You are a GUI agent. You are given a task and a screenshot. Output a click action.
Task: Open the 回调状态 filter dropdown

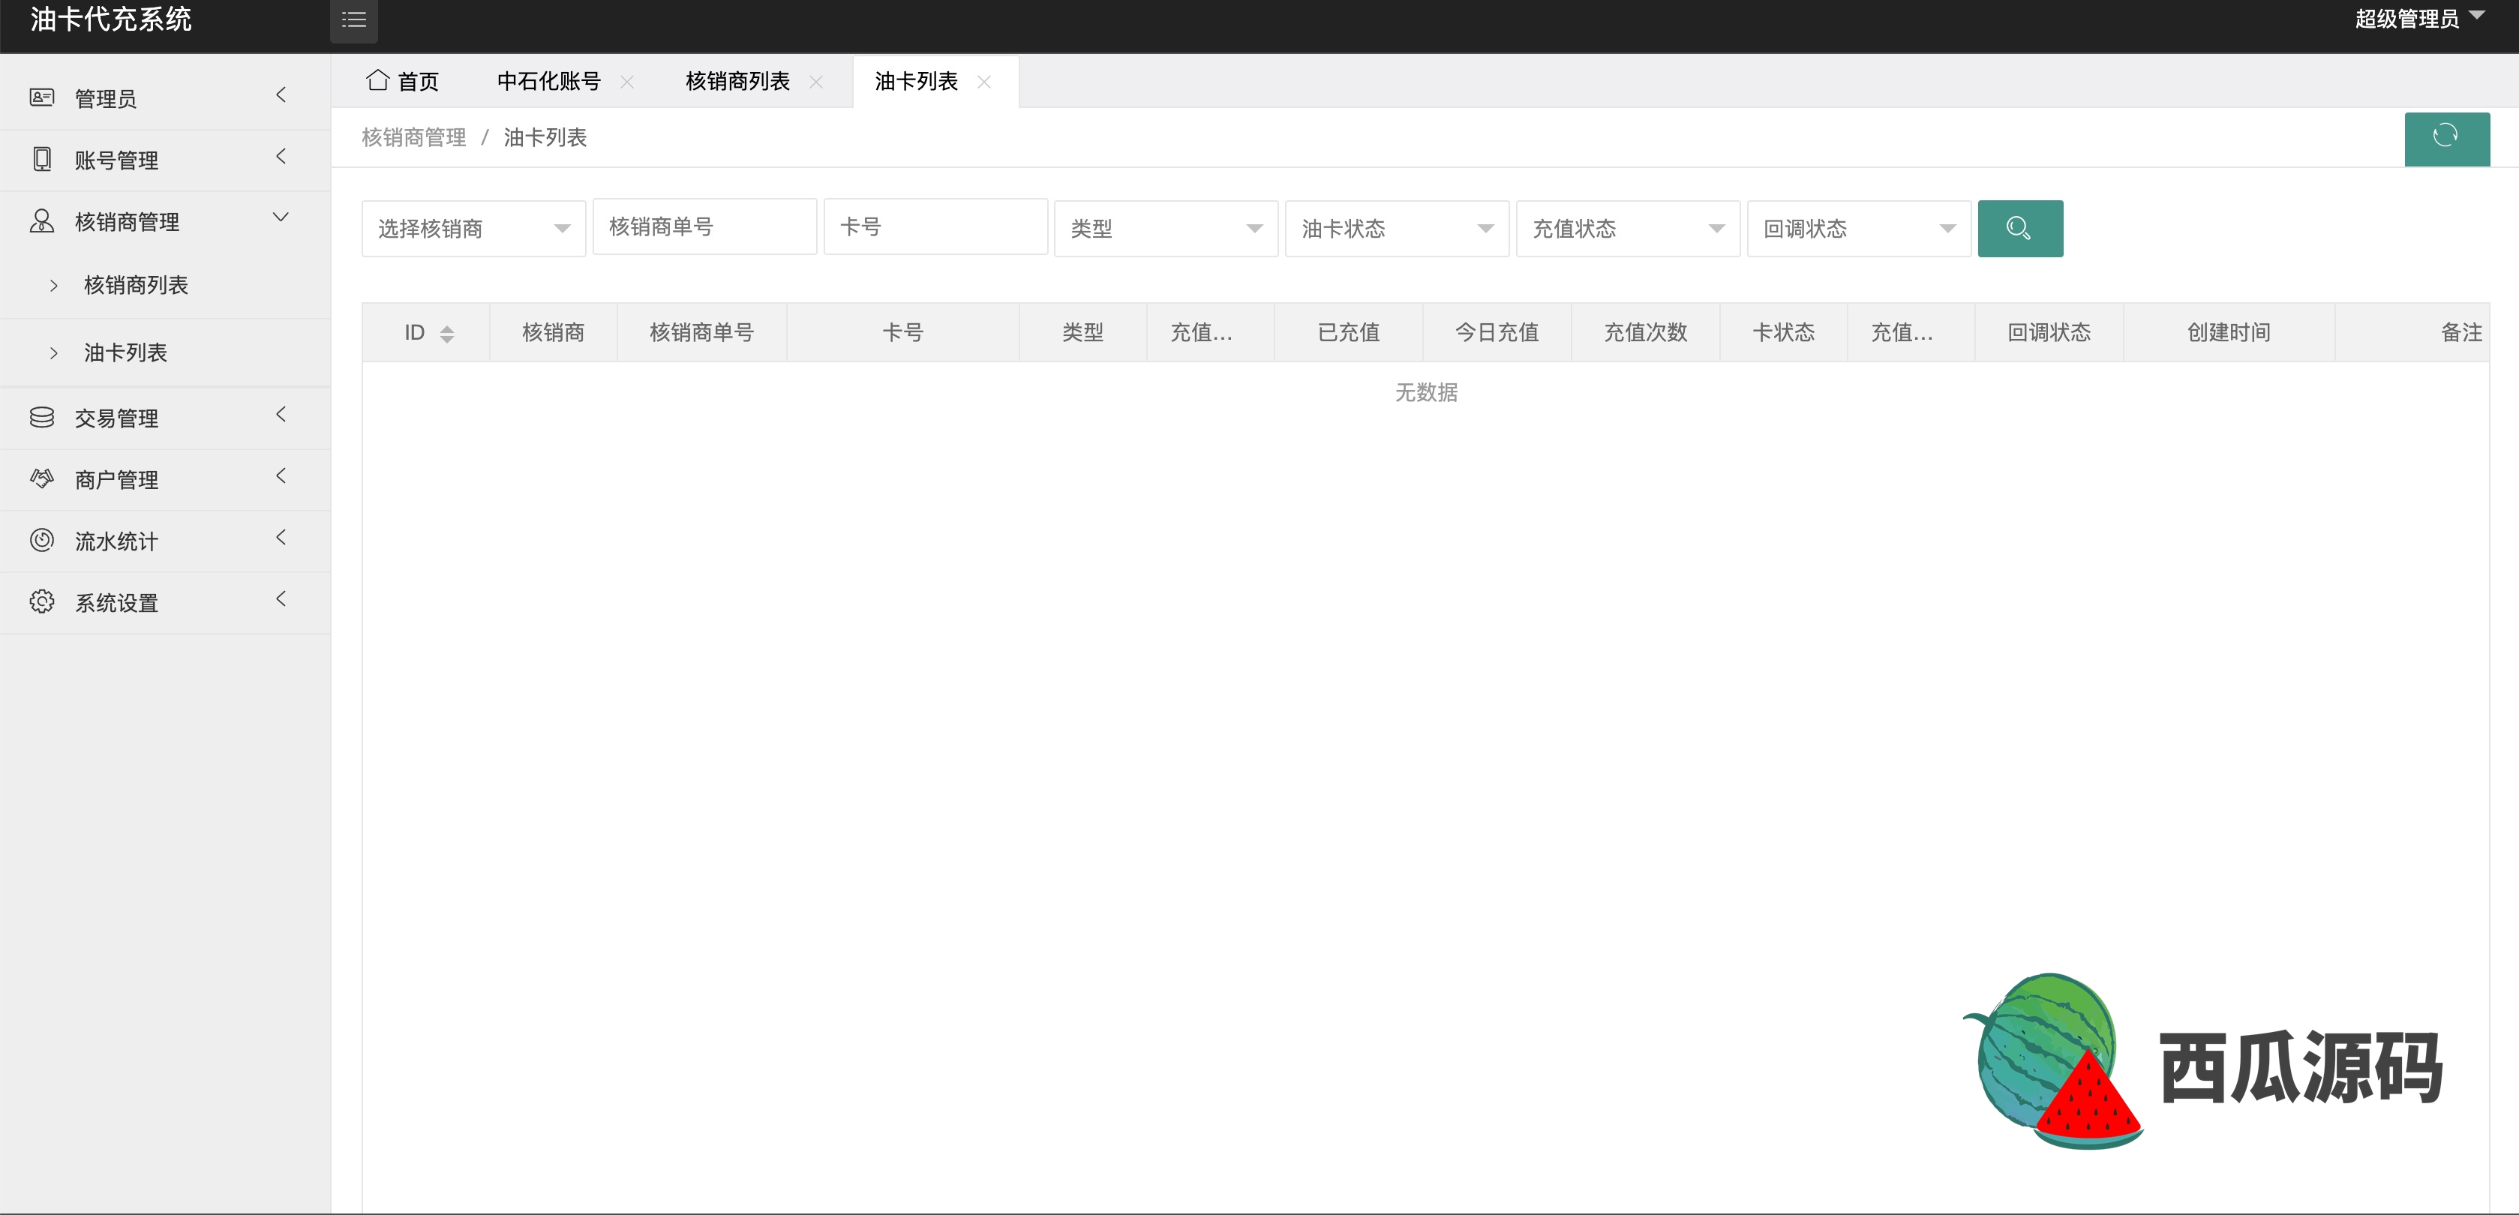point(1858,229)
